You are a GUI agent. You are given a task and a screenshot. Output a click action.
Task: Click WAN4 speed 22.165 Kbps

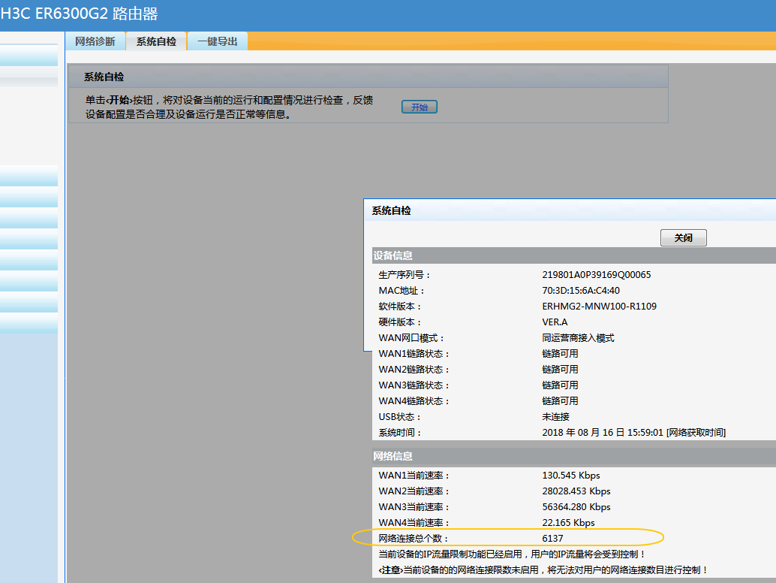click(569, 523)
